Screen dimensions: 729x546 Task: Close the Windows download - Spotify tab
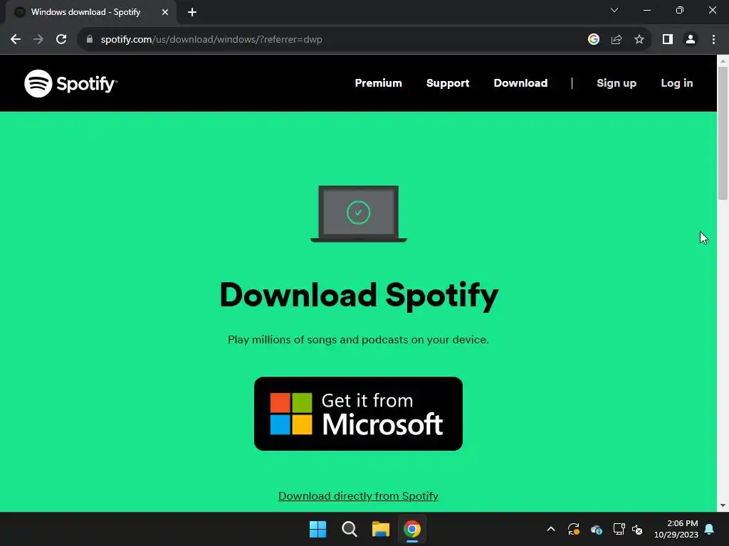tap(165, 12)
